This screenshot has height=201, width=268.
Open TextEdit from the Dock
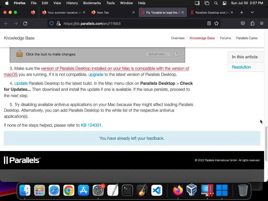113,190
